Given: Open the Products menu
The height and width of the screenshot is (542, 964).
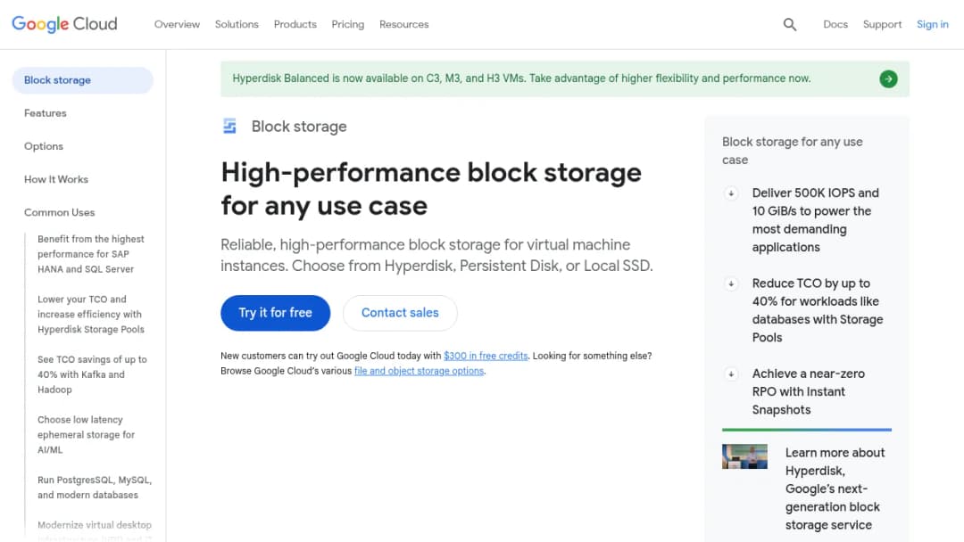Looking at the screenshot, I should tap(295, 25).
